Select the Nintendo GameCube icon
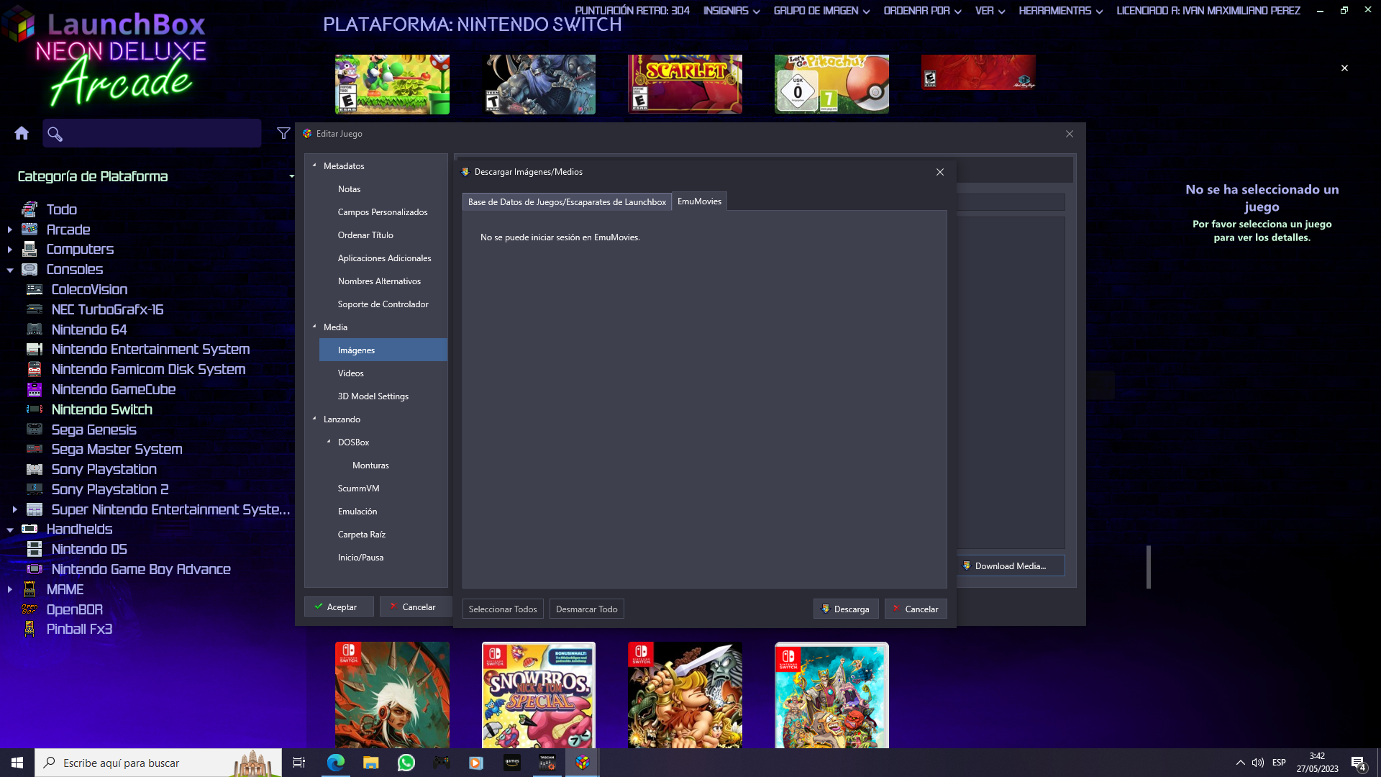The height and width of the screenshot is (777, 1381). pos(35,389)
